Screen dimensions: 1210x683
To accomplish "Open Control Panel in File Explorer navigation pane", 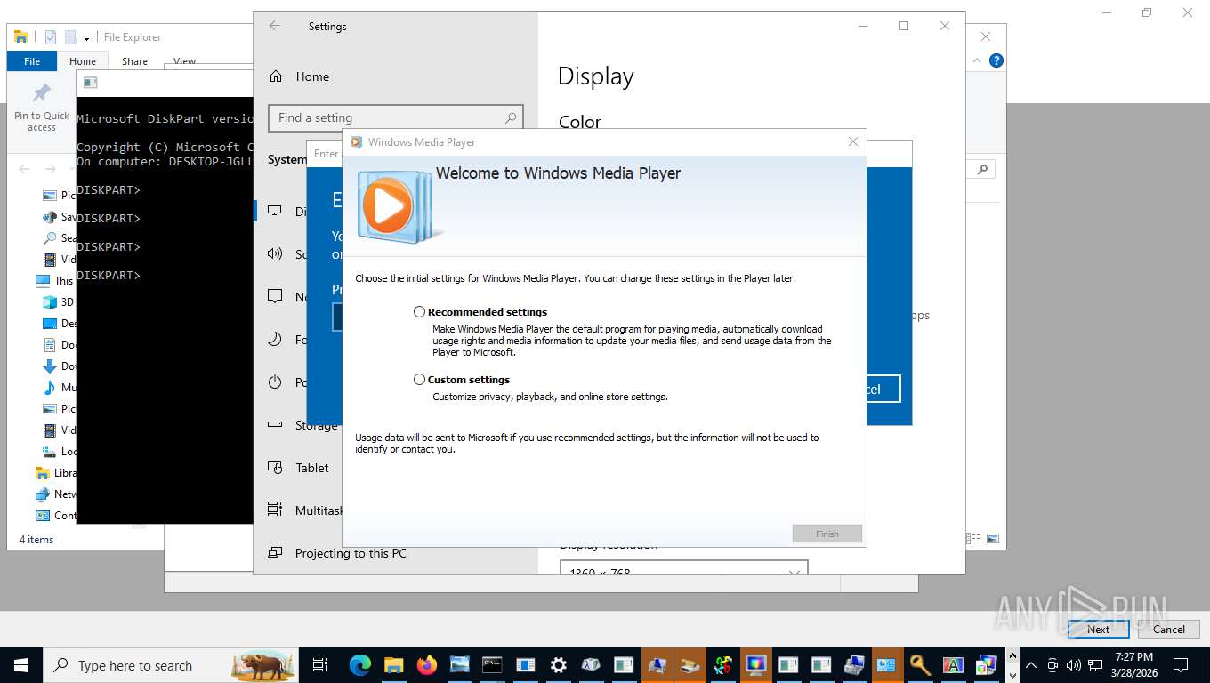I will click(54, 516).
